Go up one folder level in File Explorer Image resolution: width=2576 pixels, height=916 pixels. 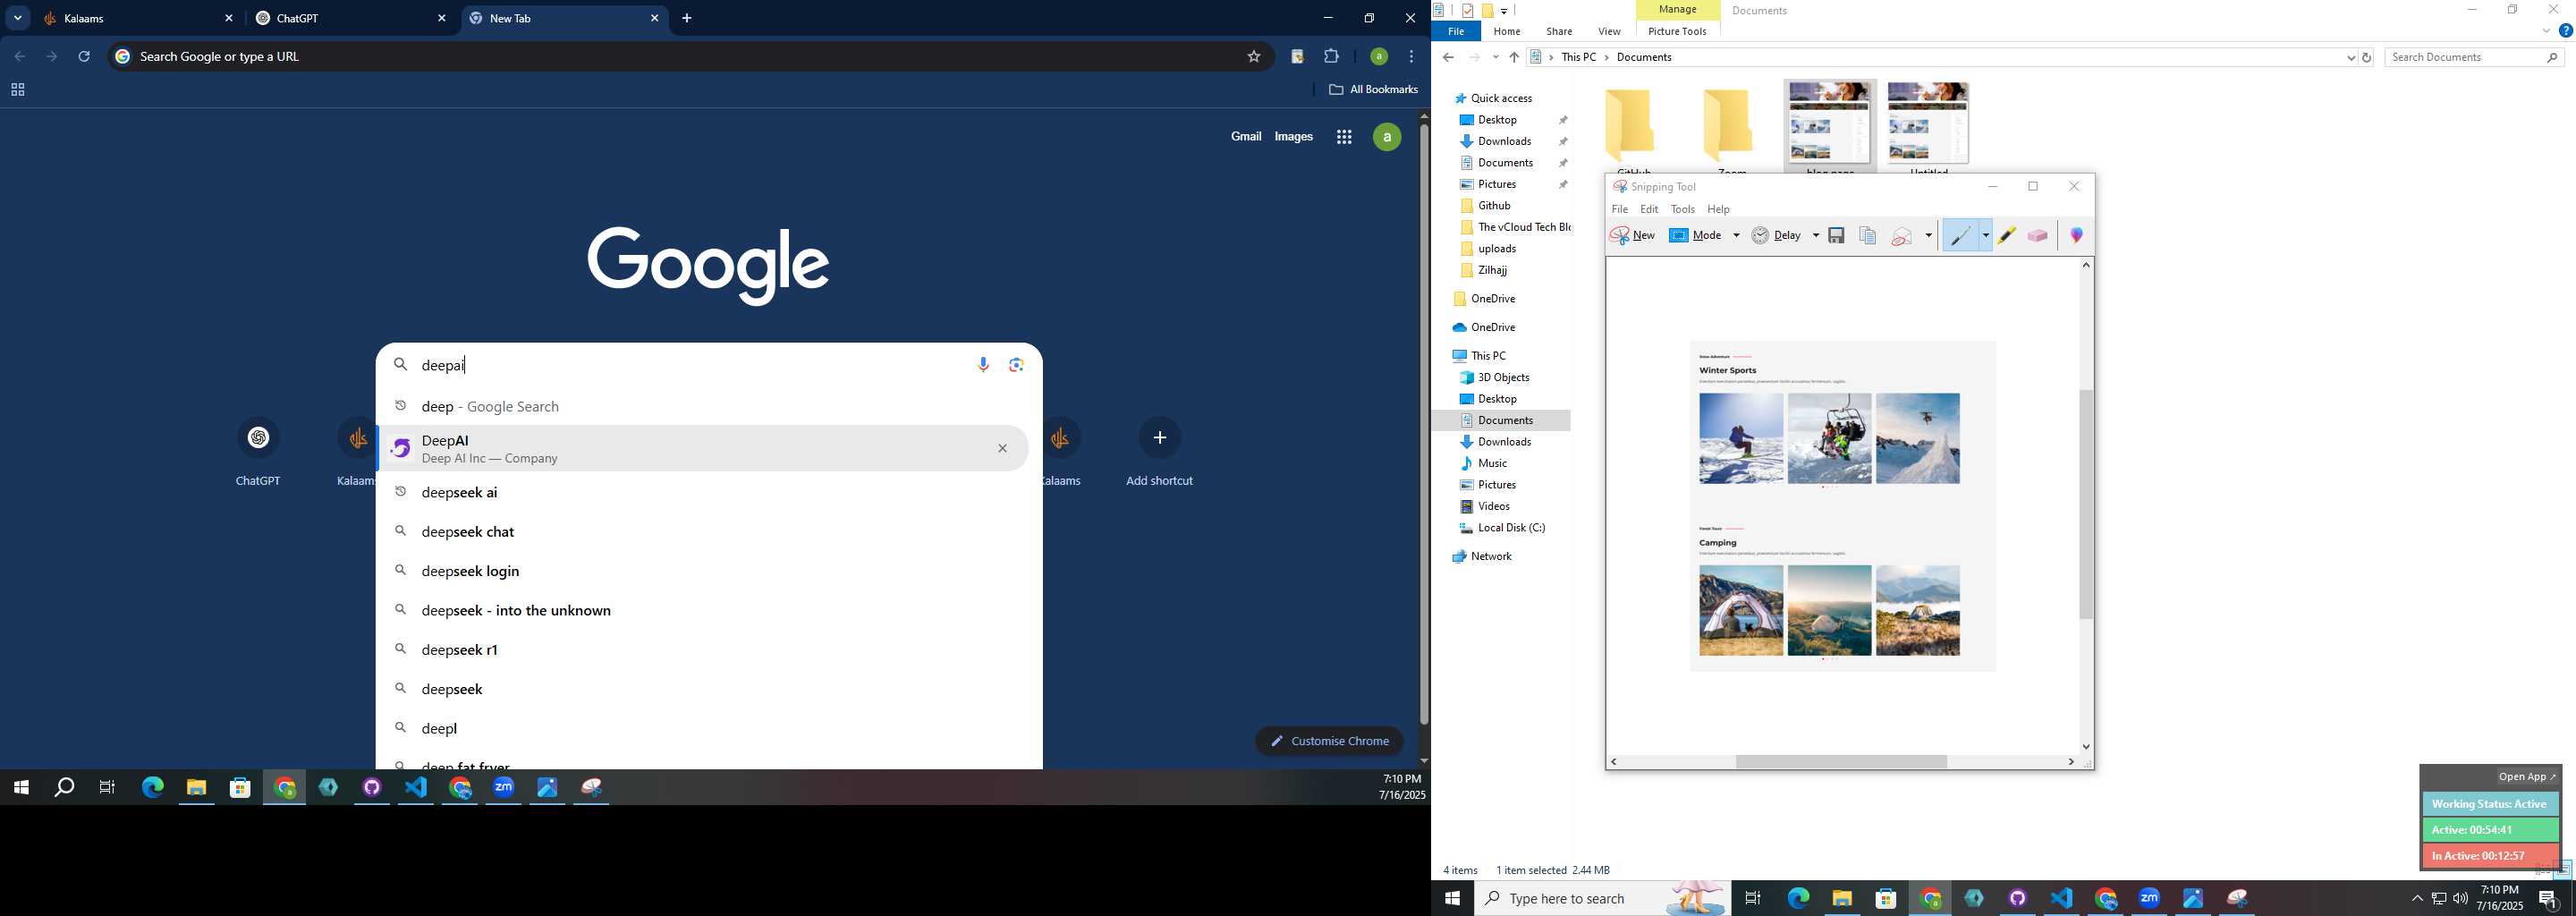pos(1514,58)
